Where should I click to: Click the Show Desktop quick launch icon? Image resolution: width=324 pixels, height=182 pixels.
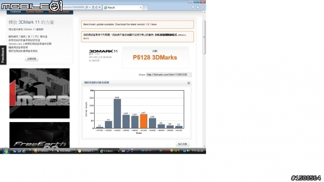point(15,151)
